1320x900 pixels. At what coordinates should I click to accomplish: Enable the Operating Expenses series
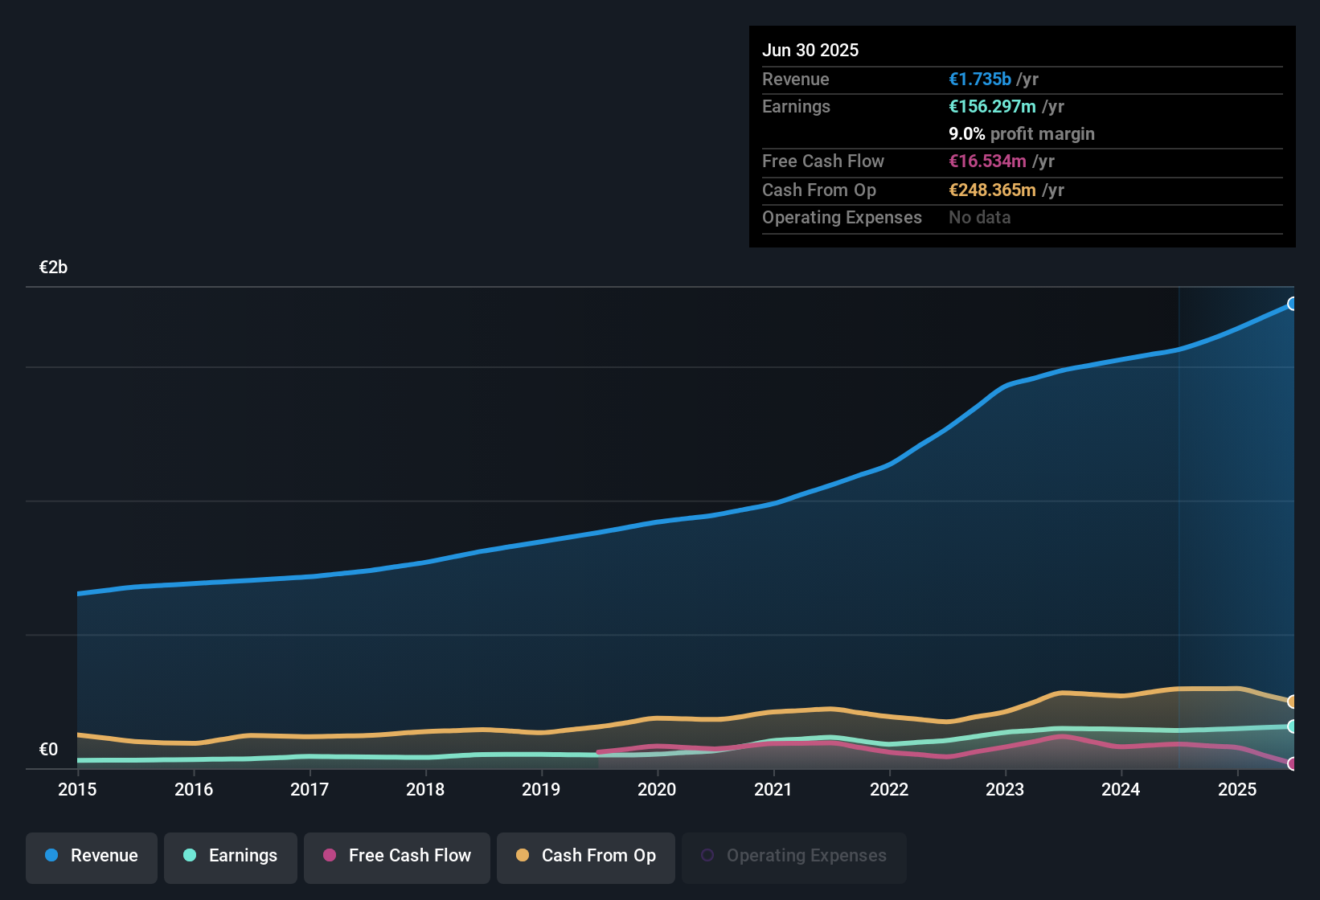click(793, 857)
